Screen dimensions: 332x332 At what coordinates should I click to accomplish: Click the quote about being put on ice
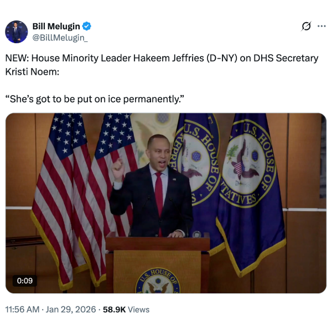95,99
